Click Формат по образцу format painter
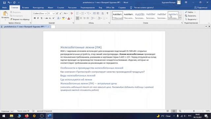 pyautogui.click(x=20, y=20)
